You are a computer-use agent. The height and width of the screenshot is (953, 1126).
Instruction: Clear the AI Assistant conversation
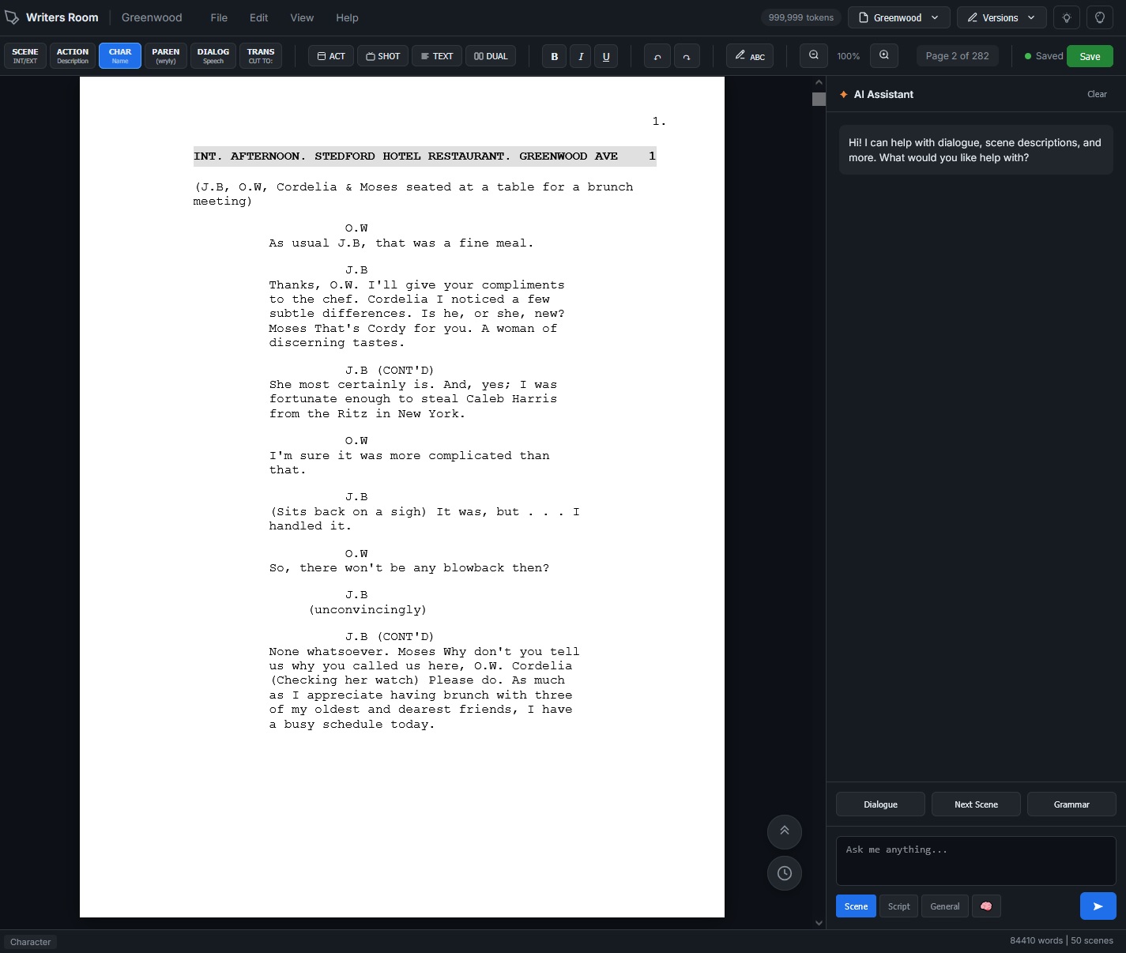point(1097,94)
